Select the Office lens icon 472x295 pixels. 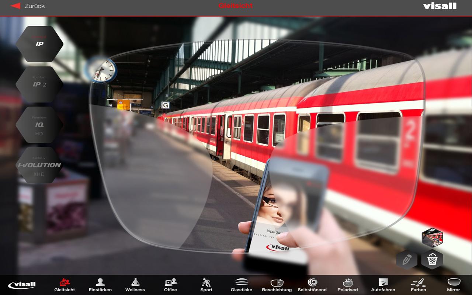point(170,284)
